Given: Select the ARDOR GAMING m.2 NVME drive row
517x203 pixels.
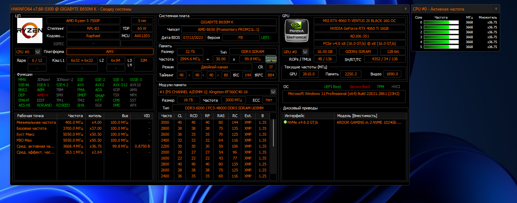Looking at the screenshot, I should tap(345, 122).
